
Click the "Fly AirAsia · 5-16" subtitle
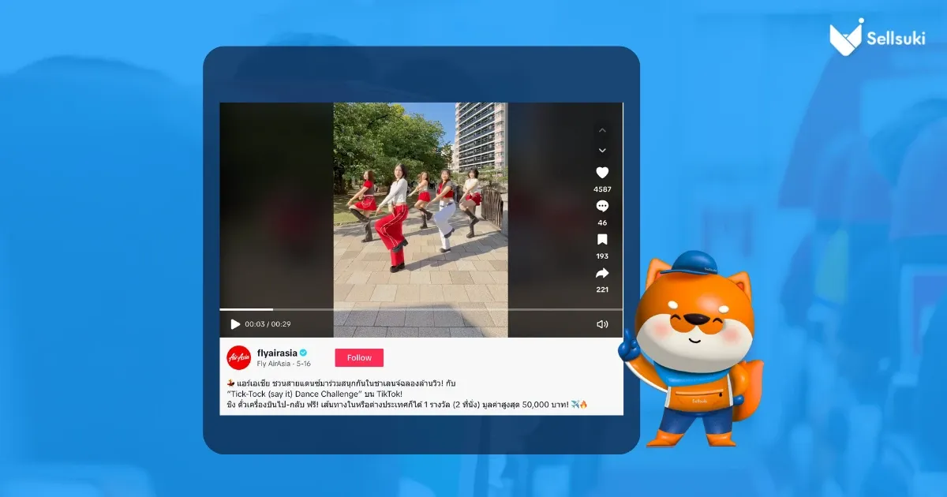click(x=284, y=364)
